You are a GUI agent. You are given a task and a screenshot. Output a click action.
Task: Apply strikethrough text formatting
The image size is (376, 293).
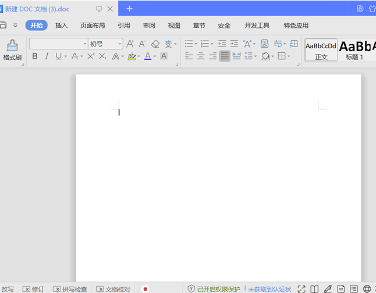75,56
